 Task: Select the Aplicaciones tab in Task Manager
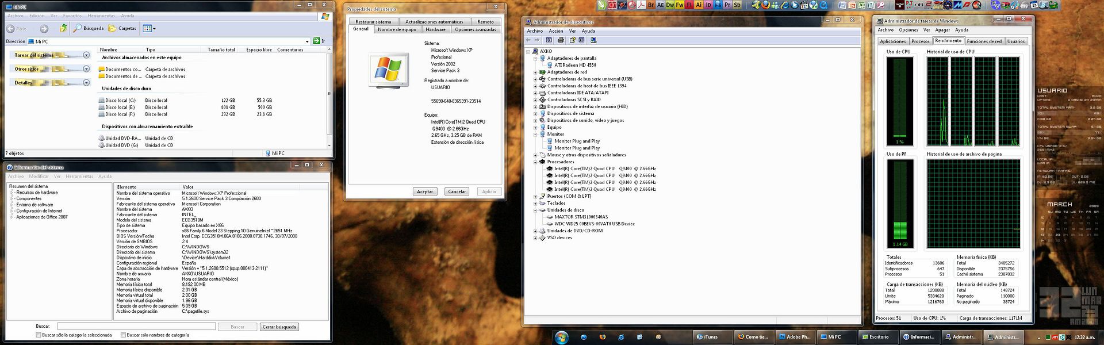(892, 41)
